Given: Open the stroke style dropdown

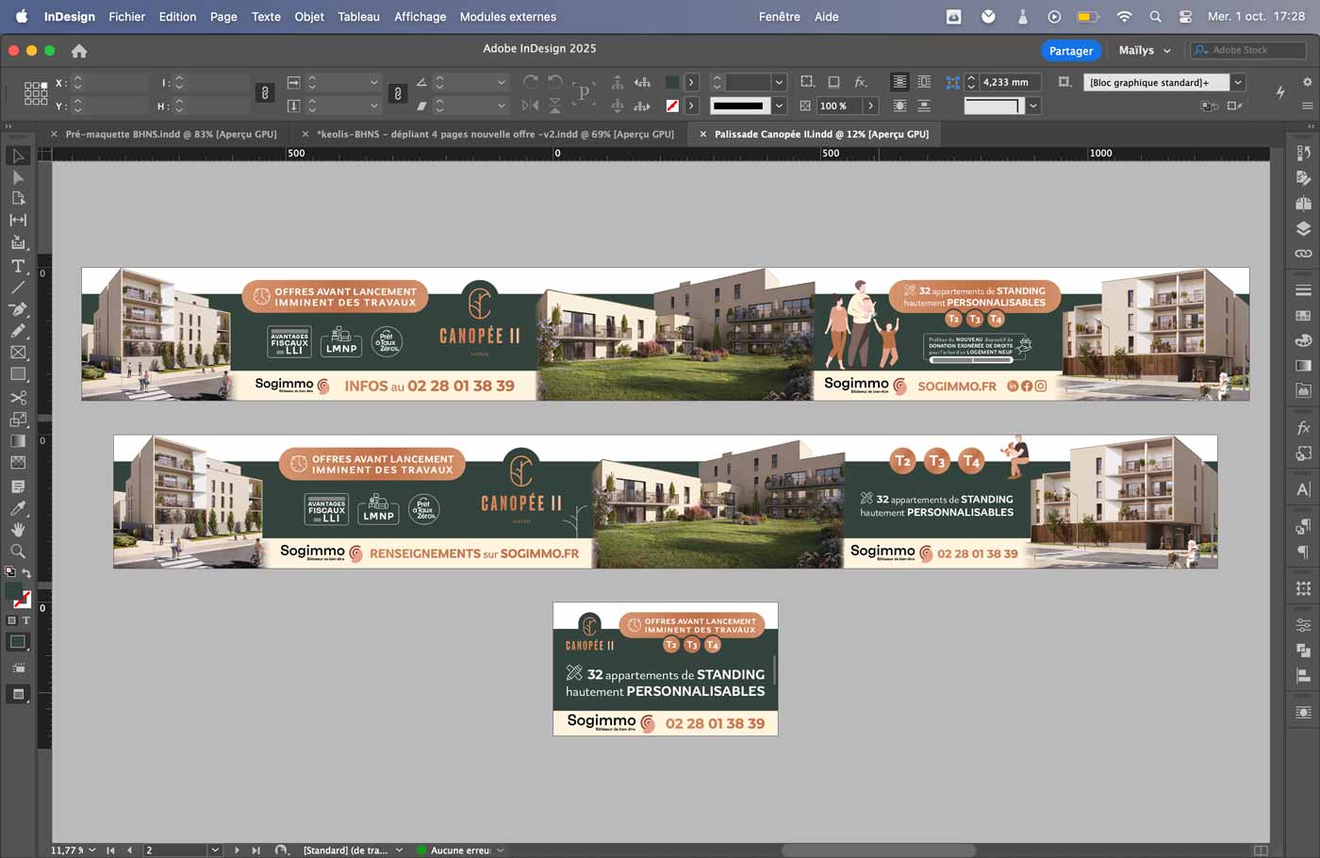Looking at the screenshot, I should (x=779, y=106).
